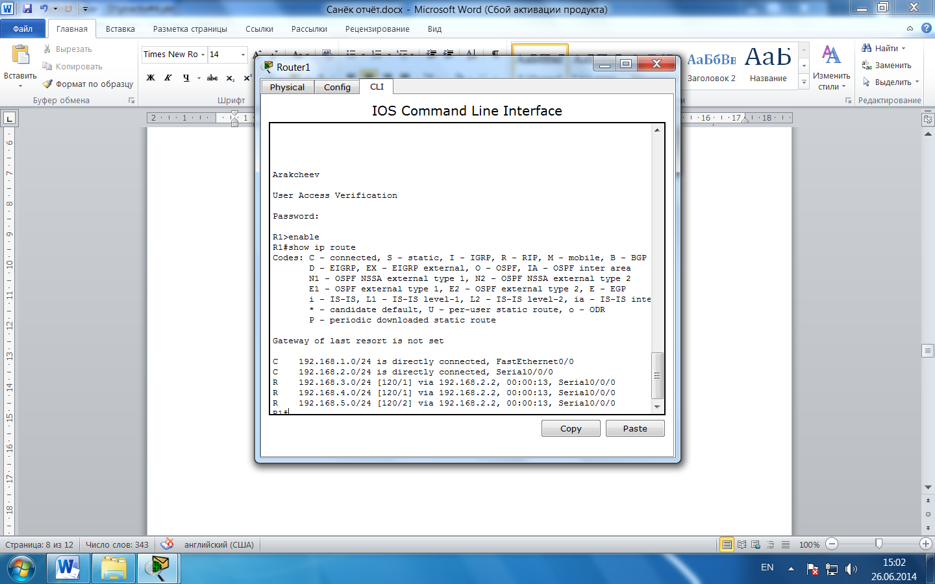Open the Разметка страницы tab
The image size is (935, 584).
tap(190, 29)
